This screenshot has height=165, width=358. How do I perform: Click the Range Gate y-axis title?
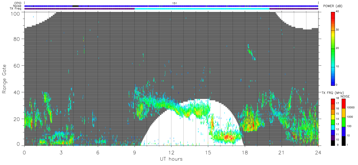coord(4,79)
